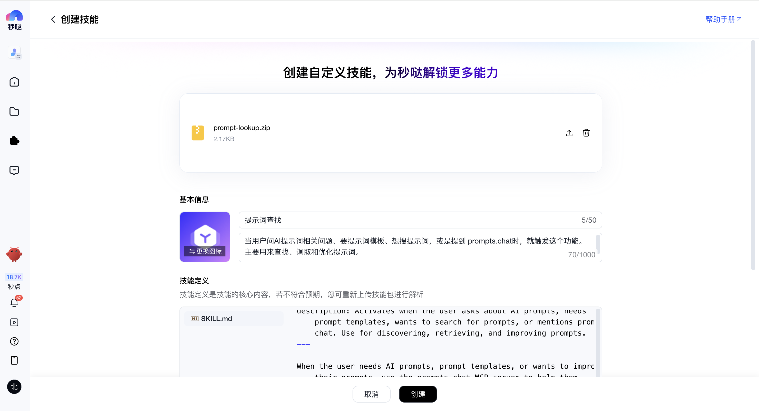Click the 秒哒 logo in the sidebar
Screen dimensions: 759x411
coord(14,20)
